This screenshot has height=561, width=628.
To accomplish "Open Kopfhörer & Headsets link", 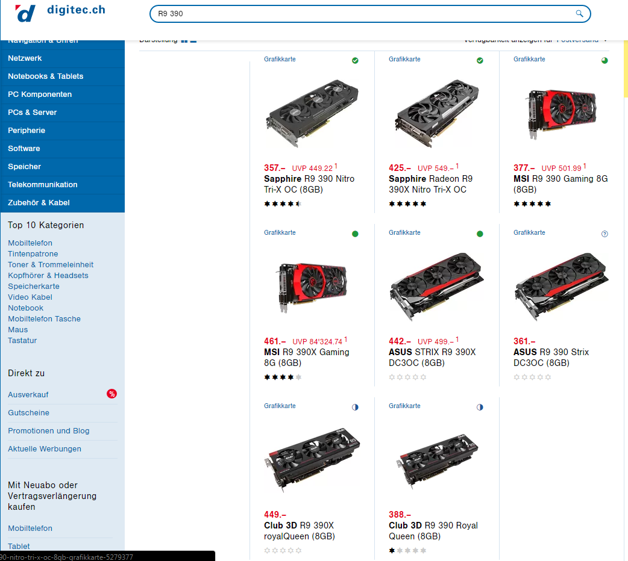I will [x=48, y=275].
